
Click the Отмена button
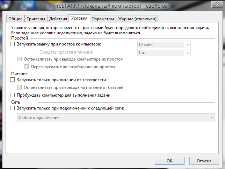(203, 161)
